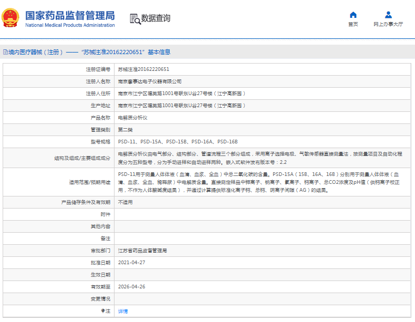Click the 国家药品监督管理局 site title
415x322 pixels.
pyautogui.click(x=70, y=15)
